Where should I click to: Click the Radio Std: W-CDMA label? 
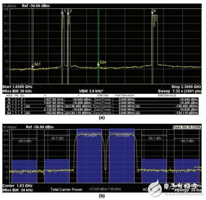click(x=187, y=127)
